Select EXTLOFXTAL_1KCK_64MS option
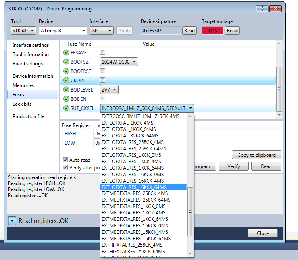 (x=144, y=129)
